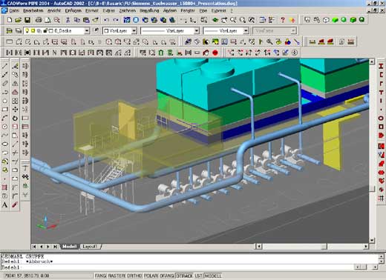Select the Rotate tool icon
386x280 pixels.
tap(15, 118)
